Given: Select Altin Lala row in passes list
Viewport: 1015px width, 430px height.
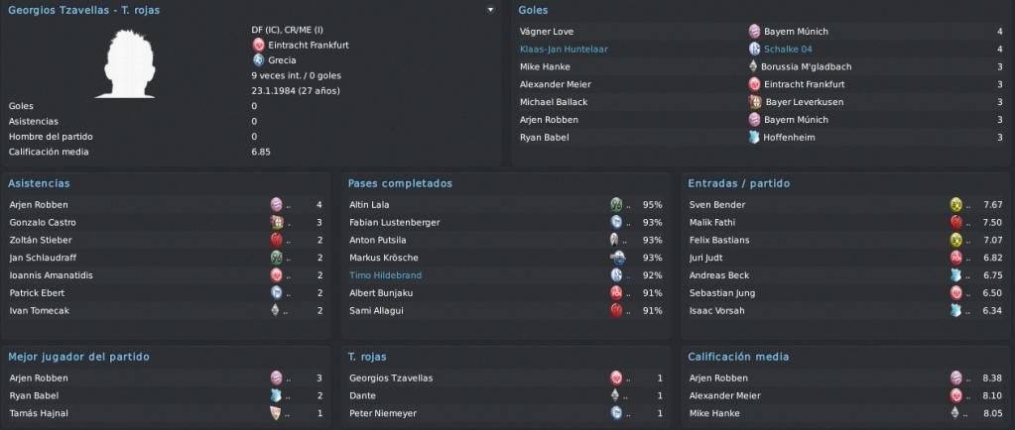Looking at the screenshot, I should pos(505,205).
